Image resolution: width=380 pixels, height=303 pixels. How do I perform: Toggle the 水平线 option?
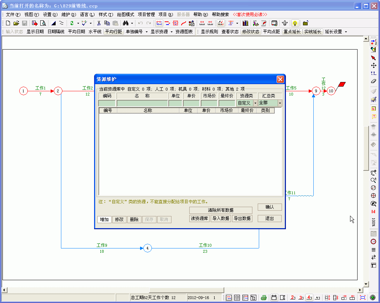tap(95, 32)
